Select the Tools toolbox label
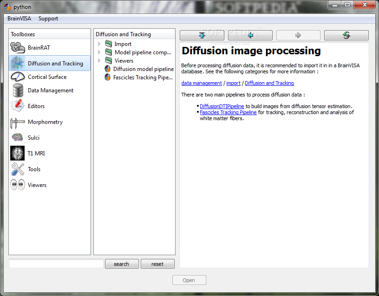This screenshot has height=296, width=379. [34, 169]
